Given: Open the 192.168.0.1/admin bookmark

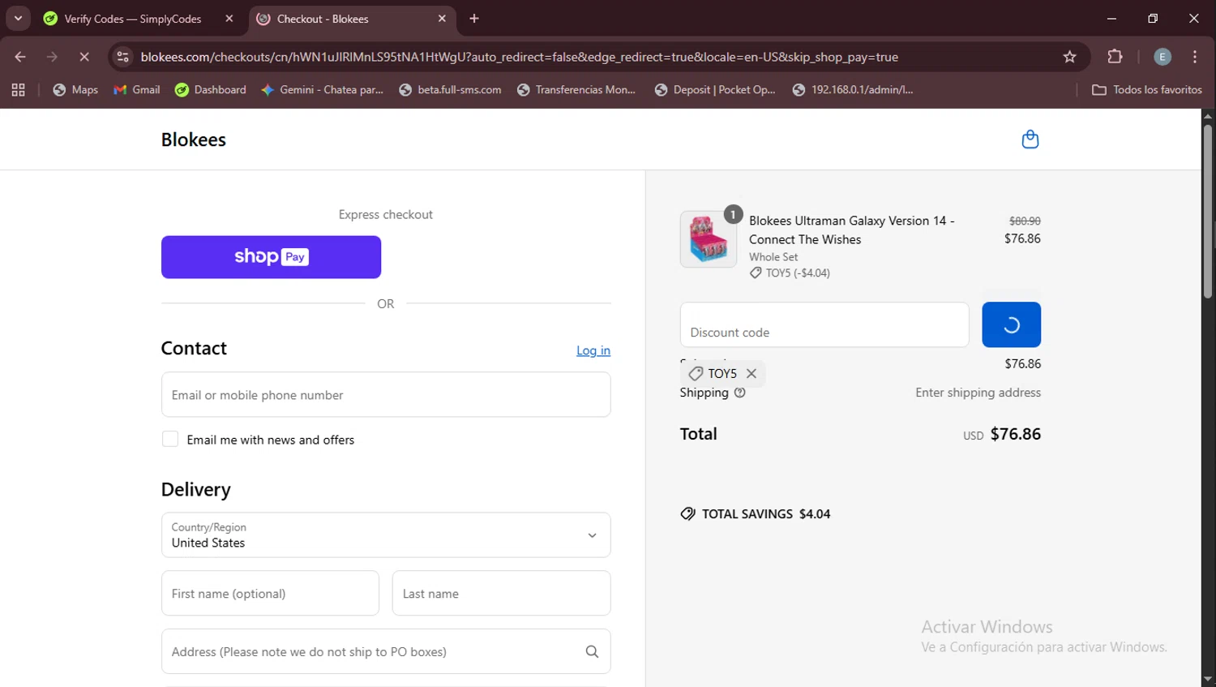Looking at the screenshot, I should click(x=853, y=90).
